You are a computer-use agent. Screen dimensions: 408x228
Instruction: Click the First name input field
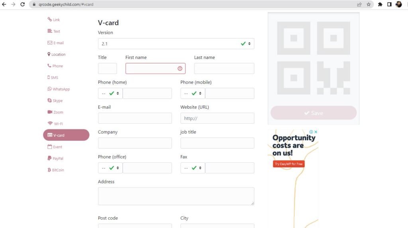tap(155, 68)
